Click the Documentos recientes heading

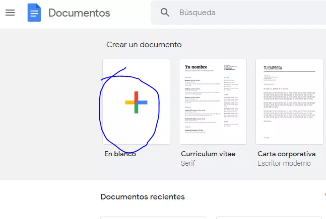click(x=143, y=196)
